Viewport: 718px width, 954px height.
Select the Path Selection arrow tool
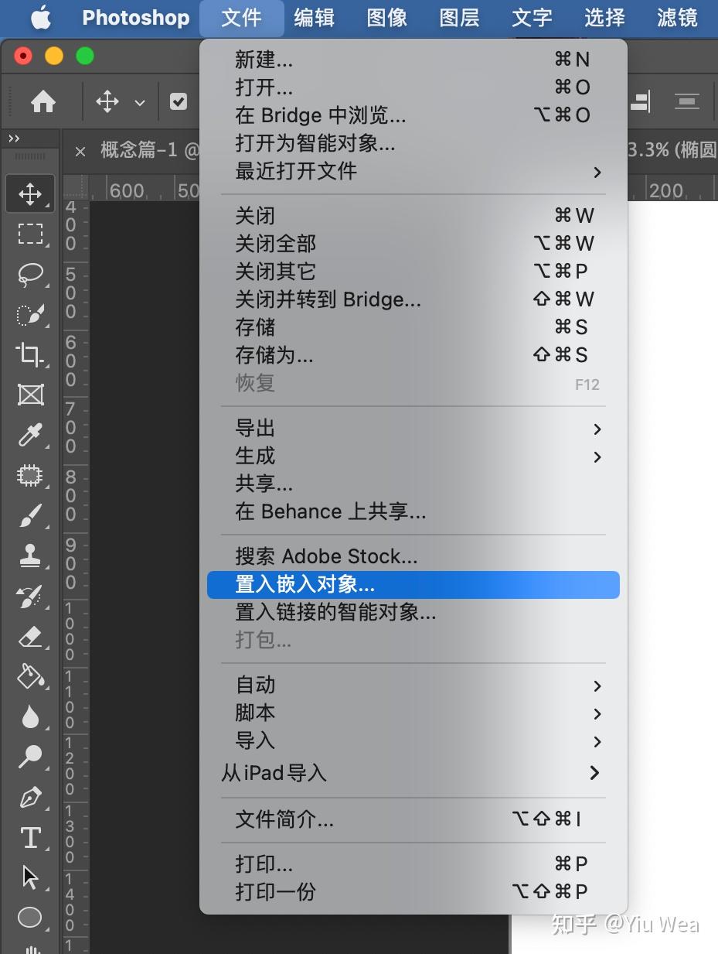click(30, 877)
